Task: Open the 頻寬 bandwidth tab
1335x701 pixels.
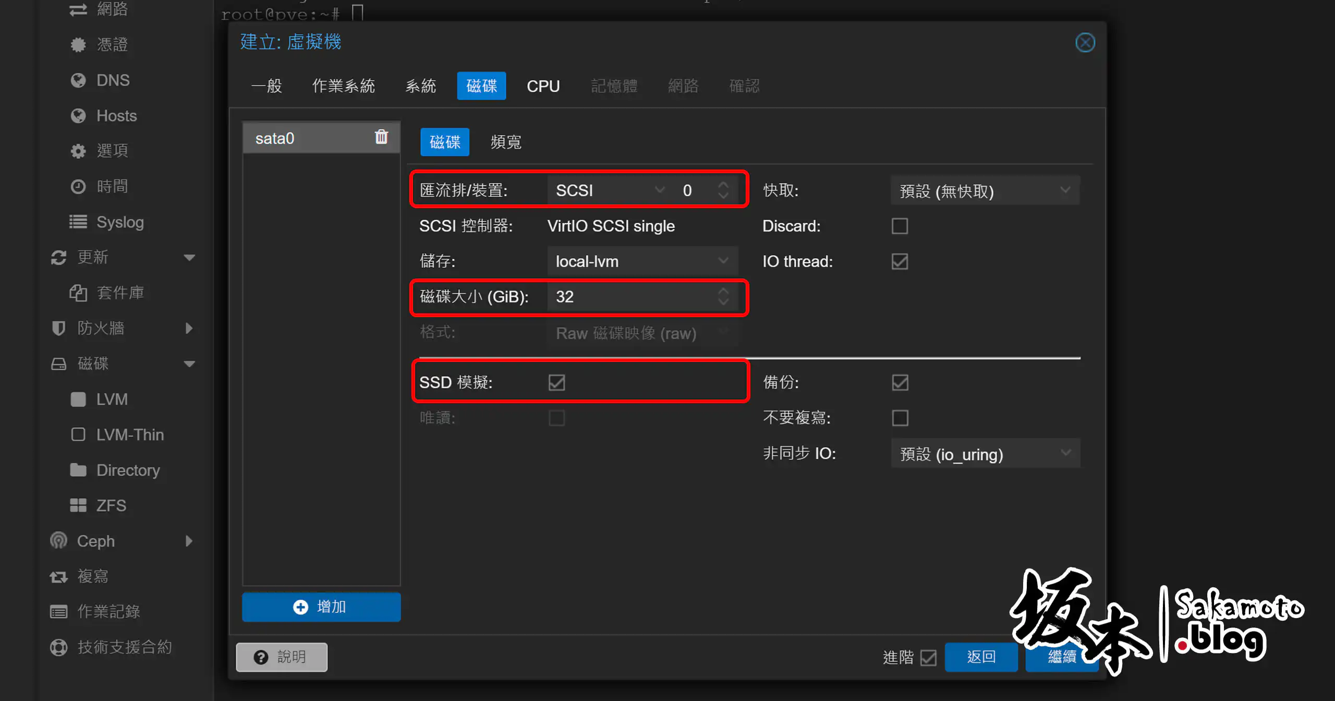Action: (505, 141)
